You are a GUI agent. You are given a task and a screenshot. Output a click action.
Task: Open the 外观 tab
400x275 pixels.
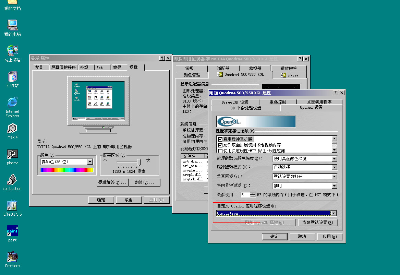(x=86, y=67)
